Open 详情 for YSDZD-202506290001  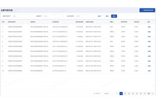click(x=149, y=27)
